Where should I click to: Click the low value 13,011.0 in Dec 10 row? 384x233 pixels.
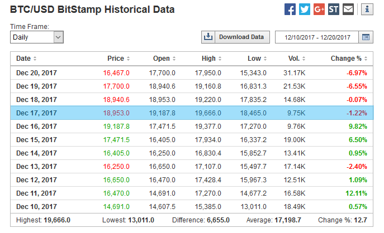click(x=253, y=207)
